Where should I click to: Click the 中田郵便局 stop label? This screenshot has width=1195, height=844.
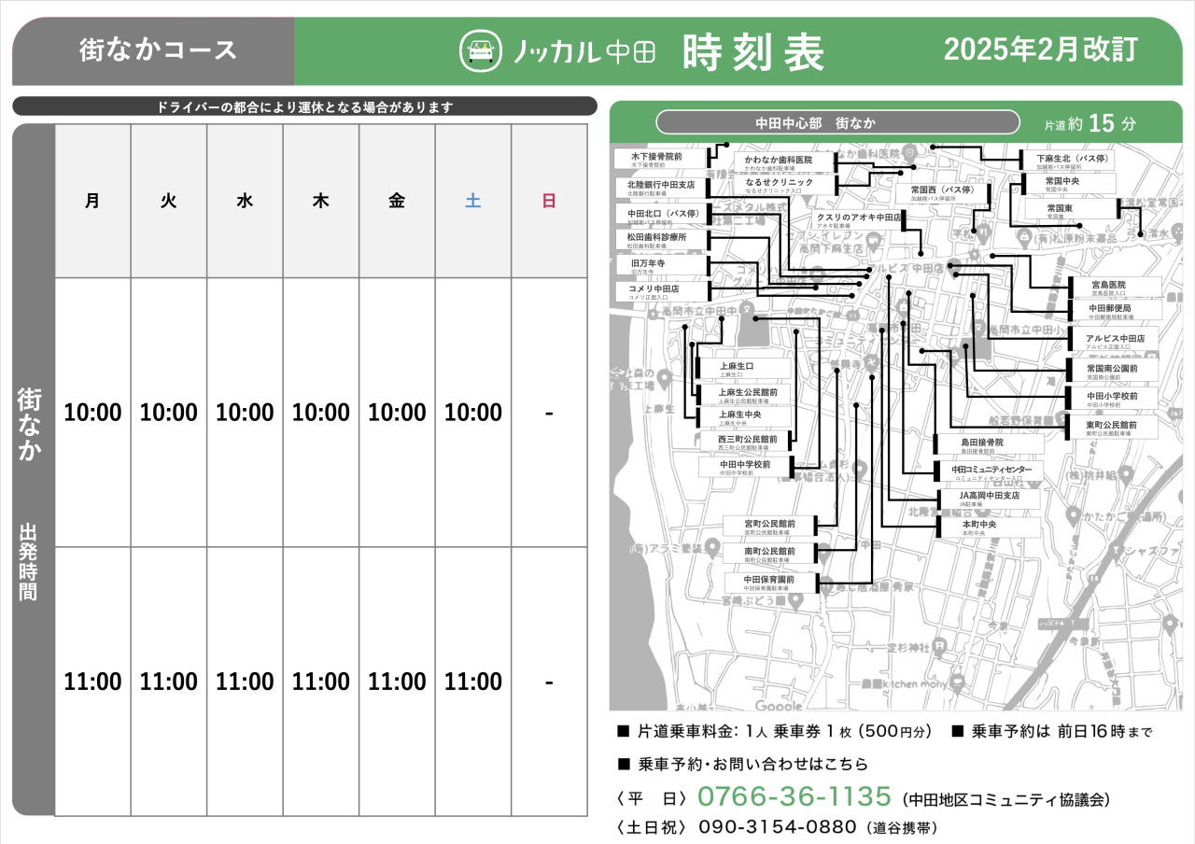1116,311
